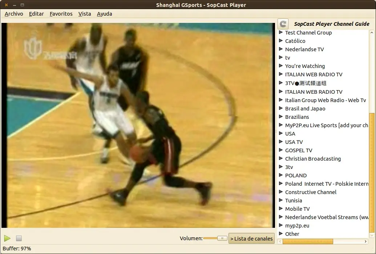Select the Test Channel Group label
The image size is (376, 254).
(308, 33)
